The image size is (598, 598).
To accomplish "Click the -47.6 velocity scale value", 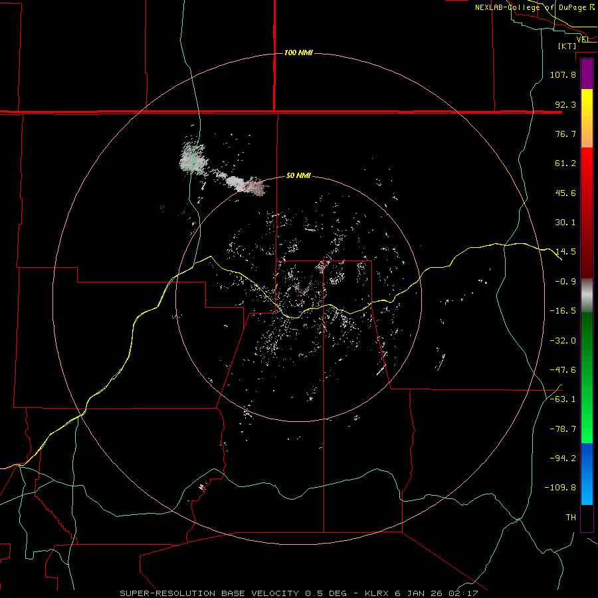I will (563, 370).
